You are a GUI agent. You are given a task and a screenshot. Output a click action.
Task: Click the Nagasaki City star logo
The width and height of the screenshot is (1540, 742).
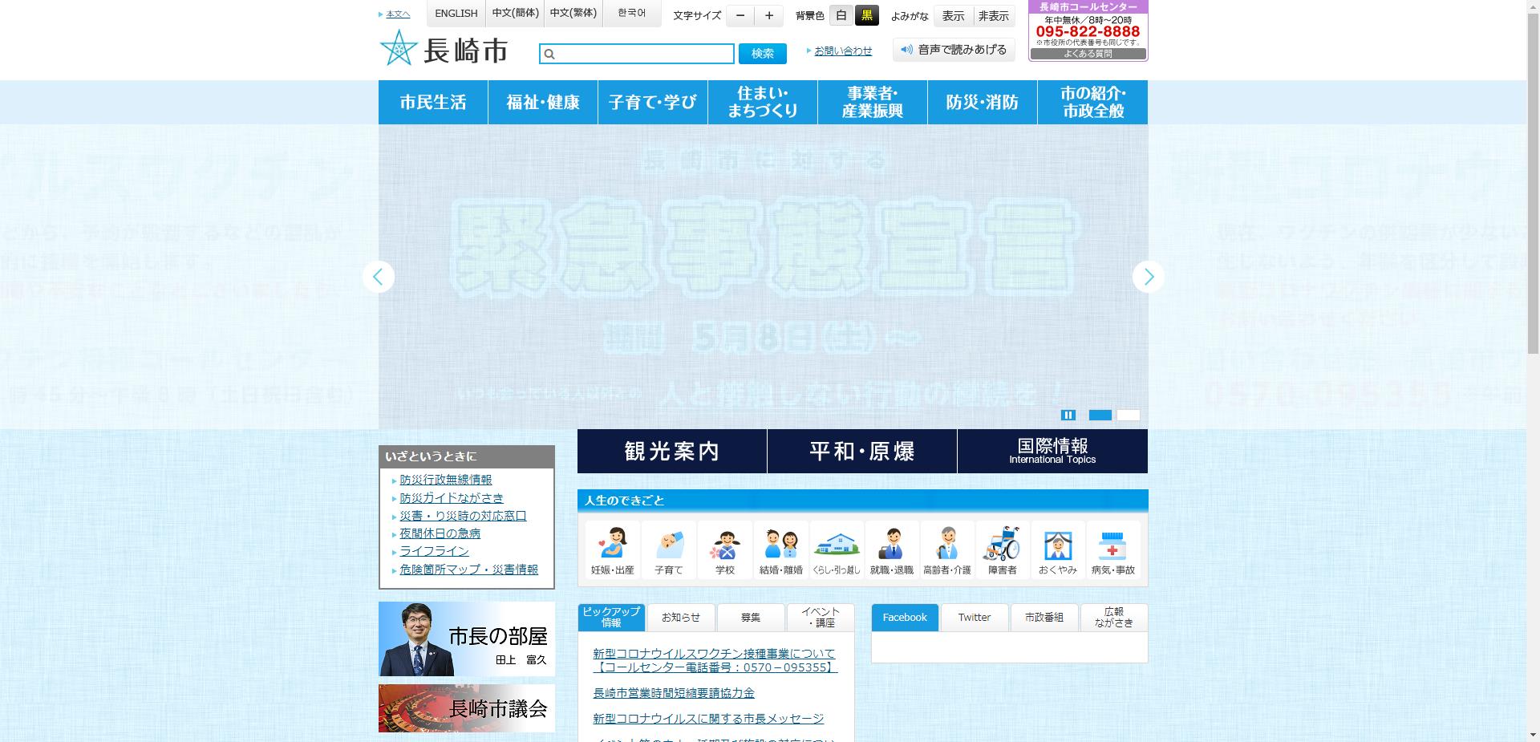click(x=399, y=50)
